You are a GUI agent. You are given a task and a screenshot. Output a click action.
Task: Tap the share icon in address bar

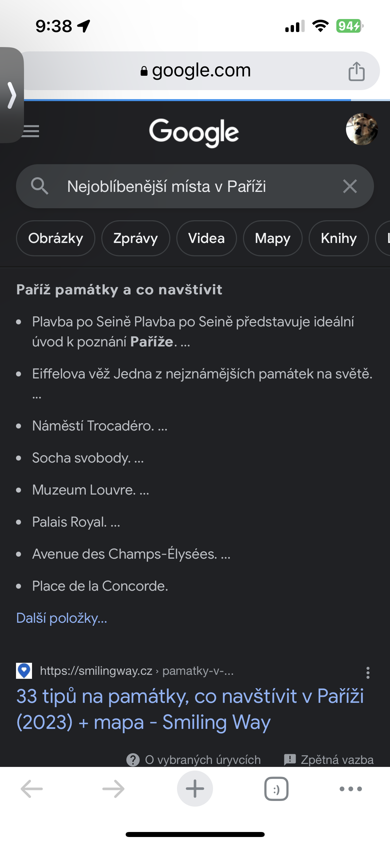(x=356, y=71)
